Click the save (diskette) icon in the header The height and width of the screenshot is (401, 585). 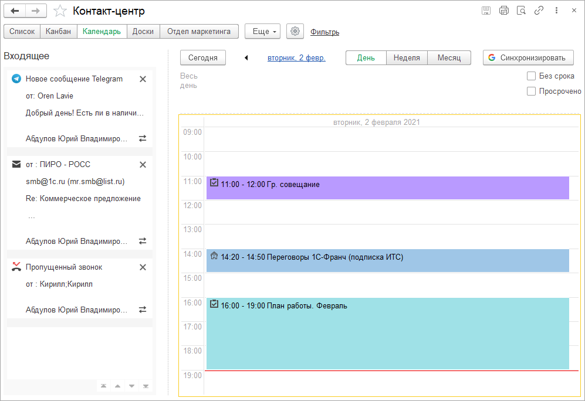click(486, 11)
